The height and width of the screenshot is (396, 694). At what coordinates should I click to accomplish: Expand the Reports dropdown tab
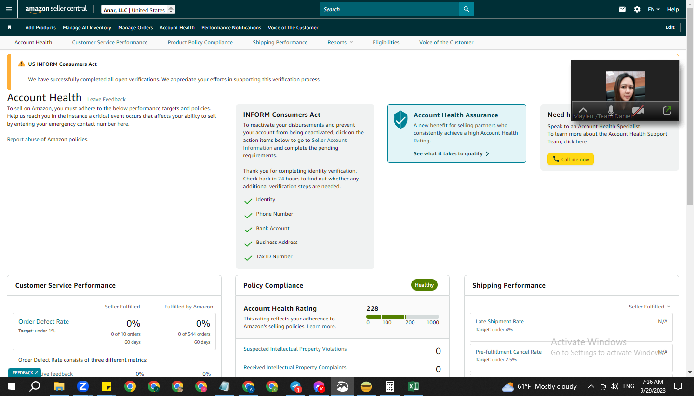click(x=340, y=42)
